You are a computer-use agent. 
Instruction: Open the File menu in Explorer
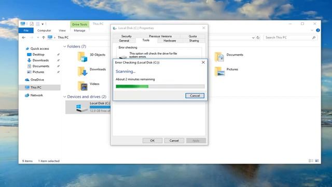(26, 31)
